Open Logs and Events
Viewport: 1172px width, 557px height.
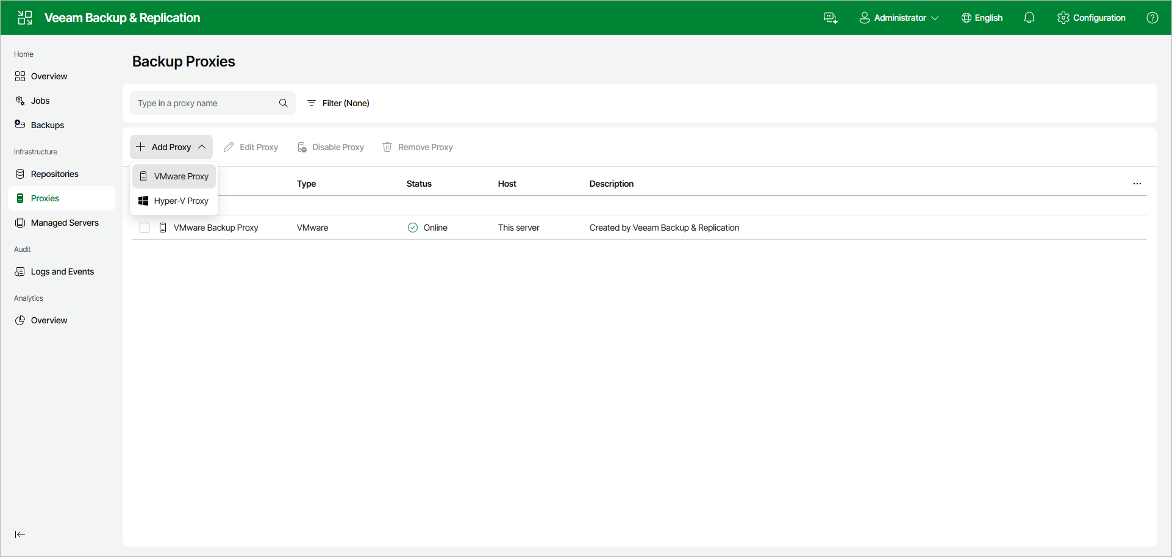62,271
